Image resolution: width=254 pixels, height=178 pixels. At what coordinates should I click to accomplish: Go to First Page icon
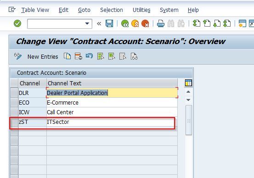[x=197, y=23]
